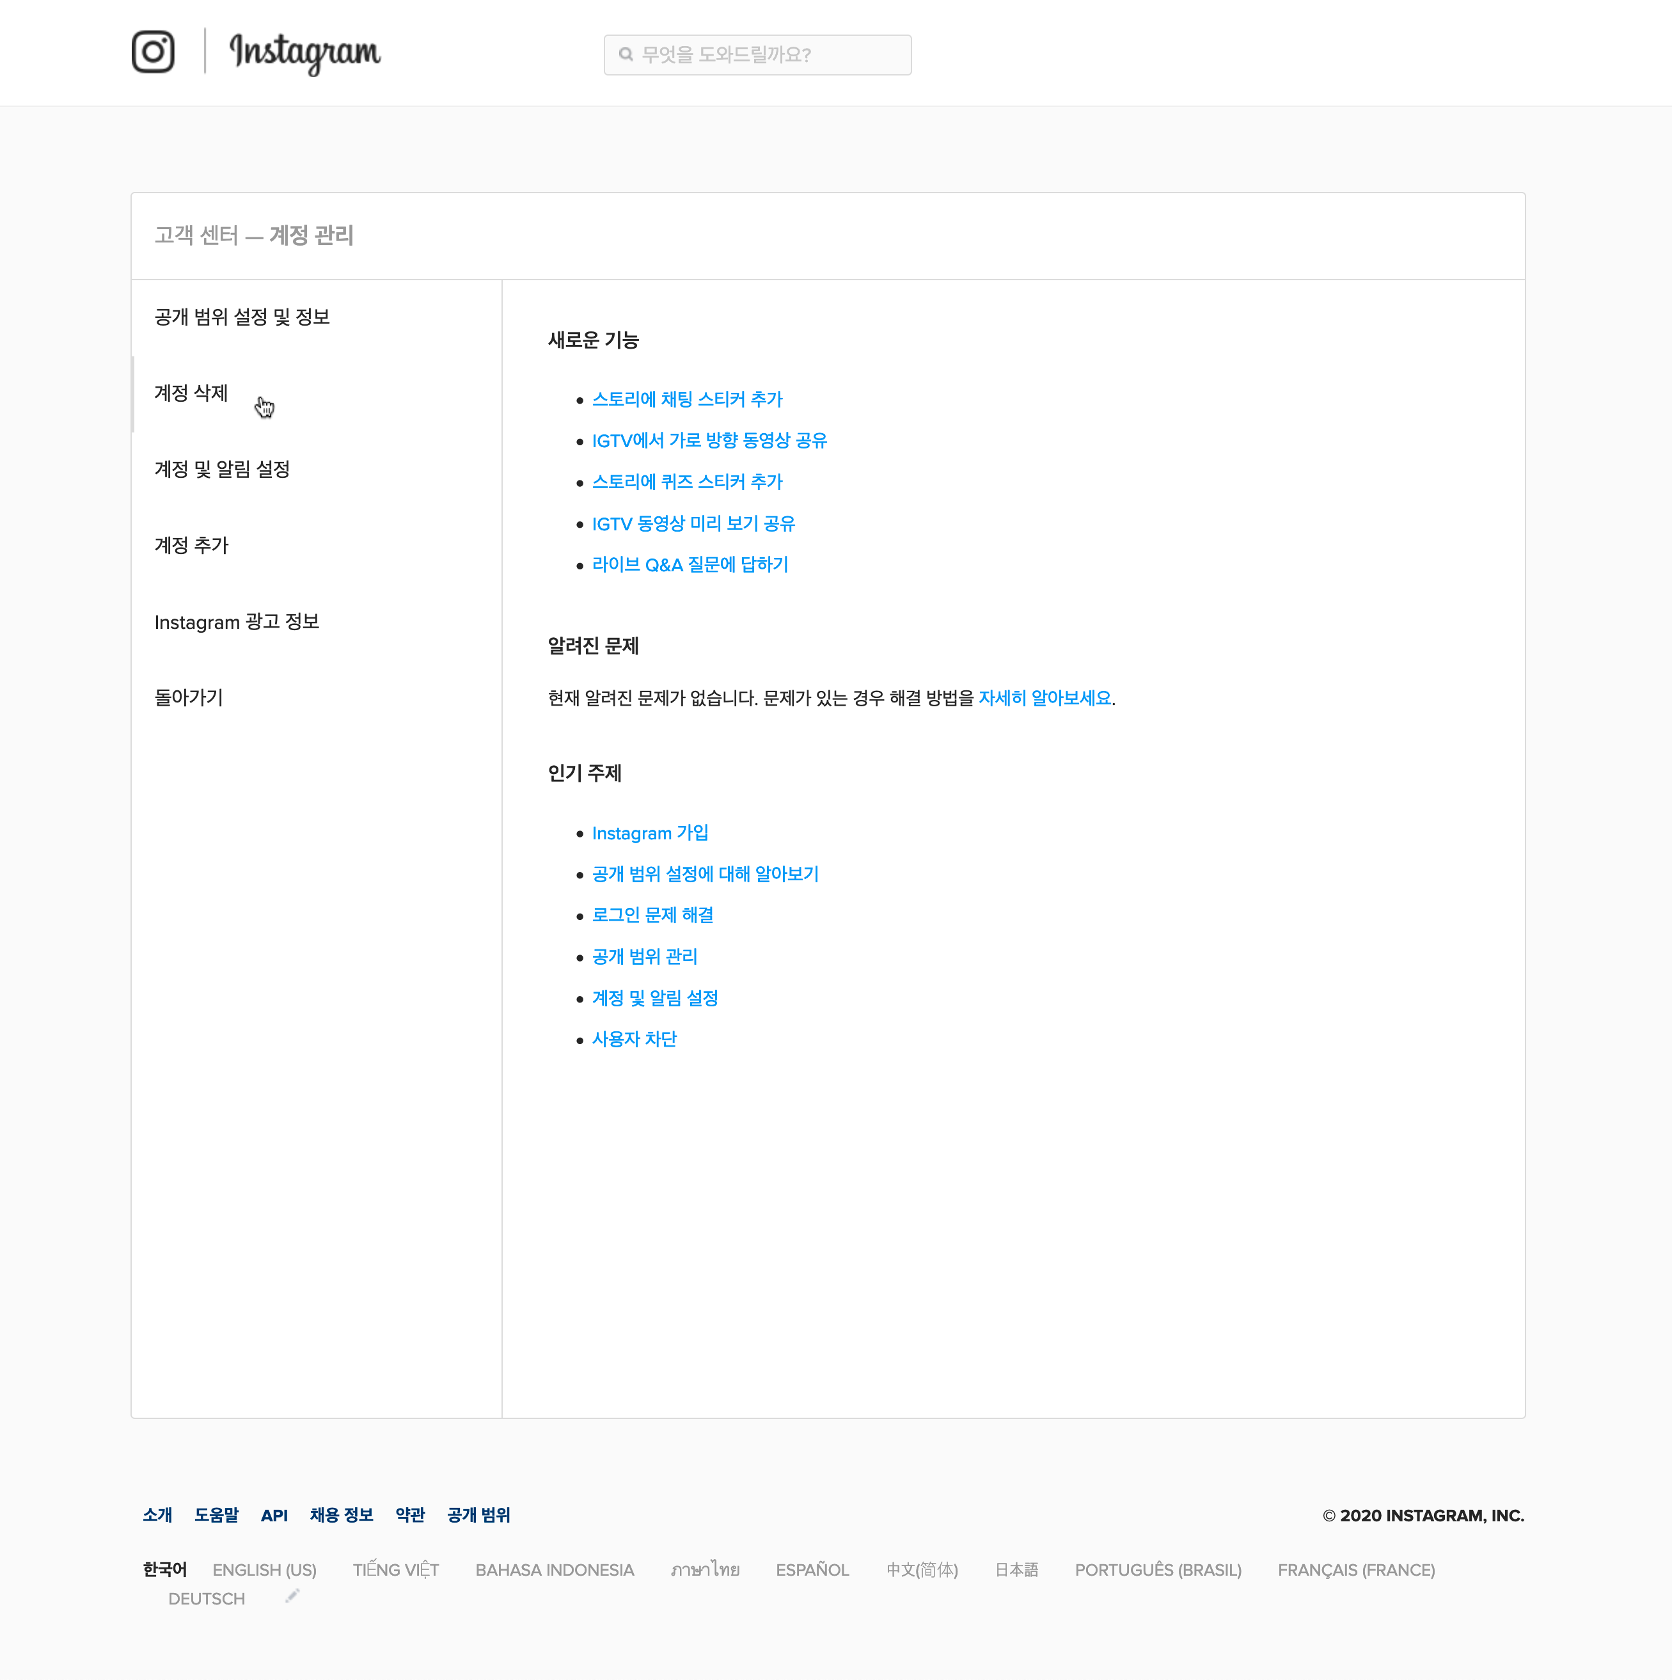Click the Instagram wordmark logo
Viewport: 1672px width, 1680px height.
pyautogui.click(x=304, y=53)
